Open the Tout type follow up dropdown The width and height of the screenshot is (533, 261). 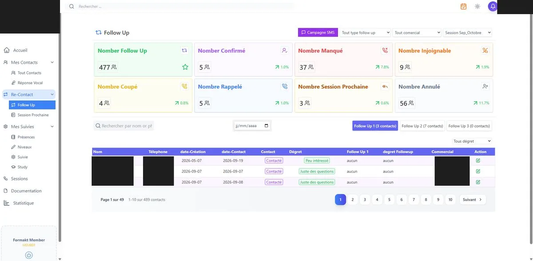366,33
